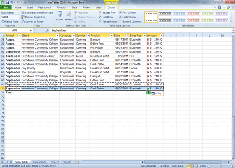Click the Resize Table icon
The image size is (235, 168).
point(3,22)
